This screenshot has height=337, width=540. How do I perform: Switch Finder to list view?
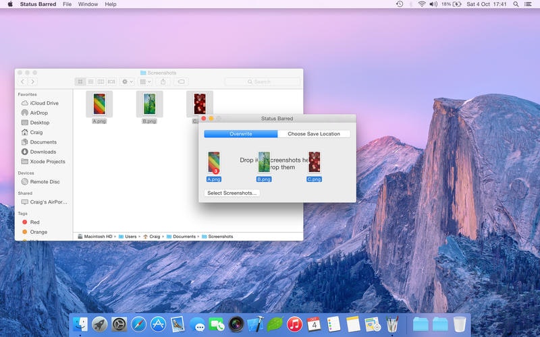click(x=90, y=82)
